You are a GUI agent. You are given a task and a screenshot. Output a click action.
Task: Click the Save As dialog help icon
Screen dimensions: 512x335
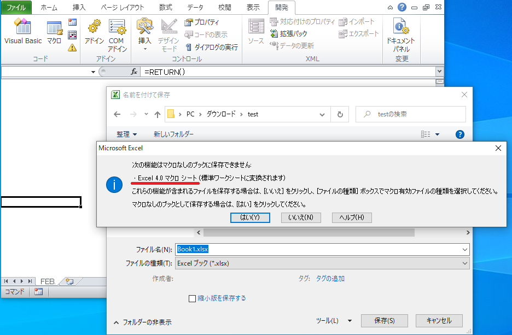(x=459, y=134)
